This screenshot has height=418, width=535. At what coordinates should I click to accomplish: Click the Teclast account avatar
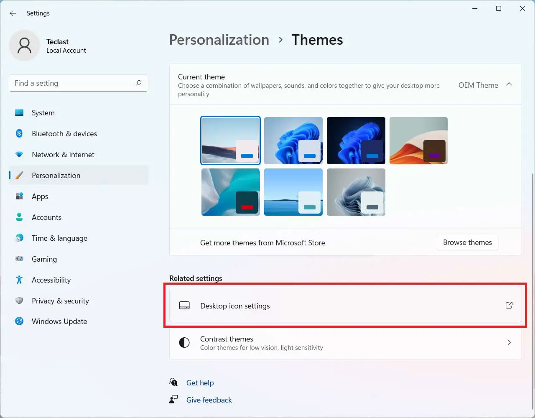click(24, 46)
